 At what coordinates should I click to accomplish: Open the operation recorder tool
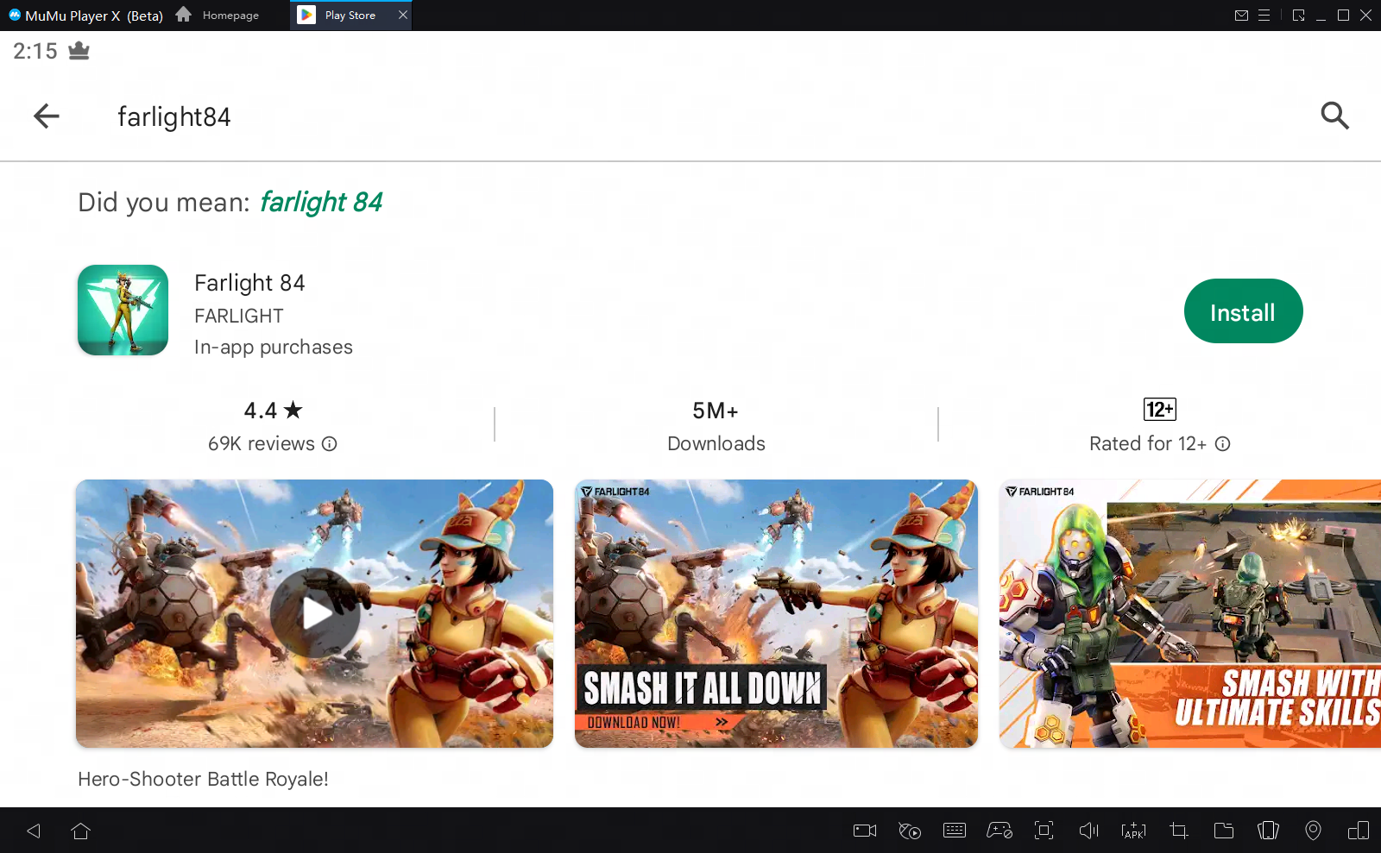coord(910,831)
